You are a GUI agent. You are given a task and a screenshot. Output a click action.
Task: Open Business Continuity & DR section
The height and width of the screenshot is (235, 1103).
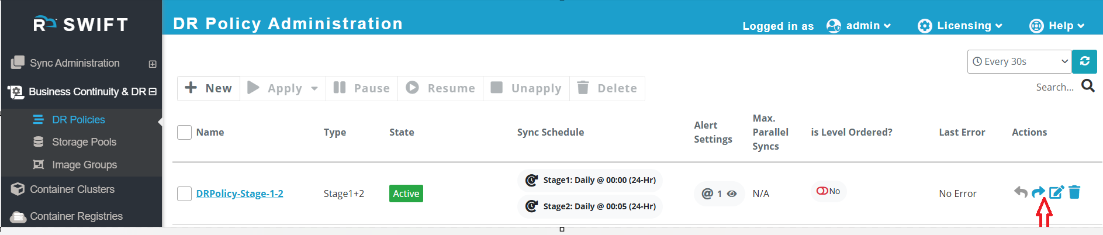pyautogui.click(x=87, y=92)
